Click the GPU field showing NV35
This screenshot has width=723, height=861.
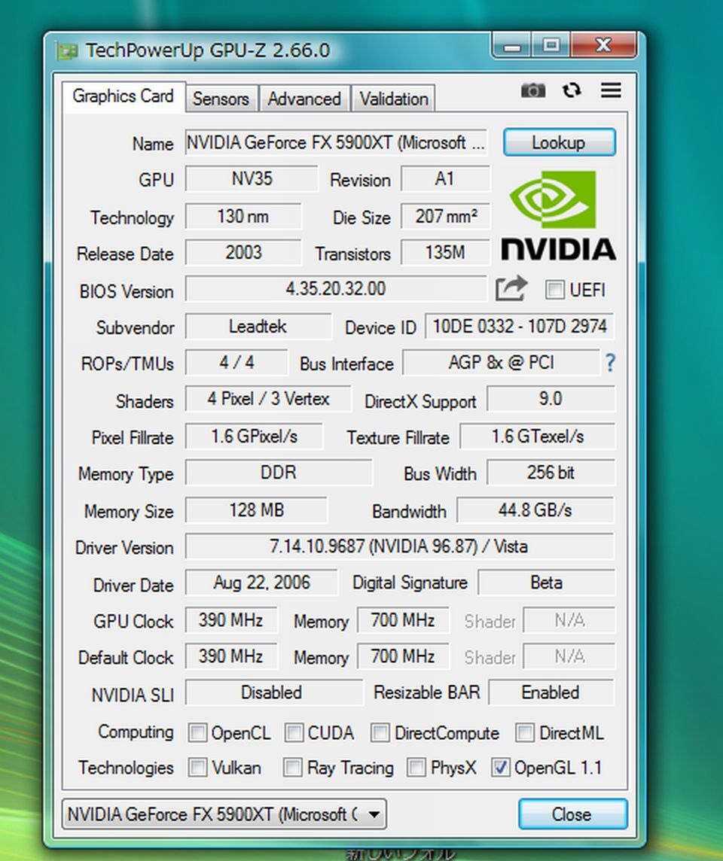click(x=252, y=179)
